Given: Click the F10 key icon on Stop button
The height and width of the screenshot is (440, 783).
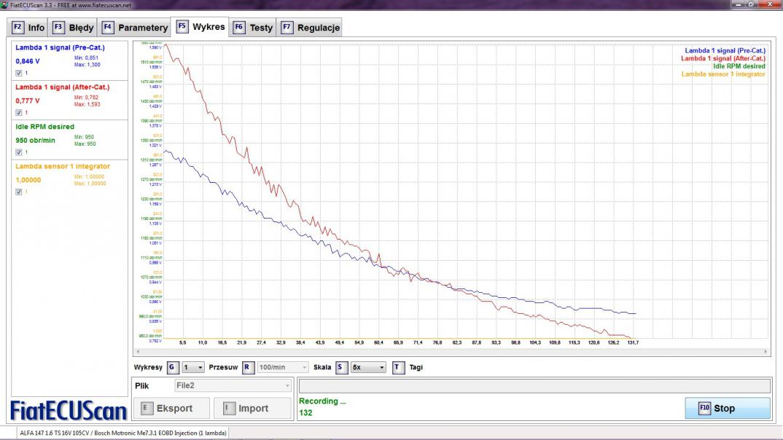Looking at the screenshot, I should point(704,408).
